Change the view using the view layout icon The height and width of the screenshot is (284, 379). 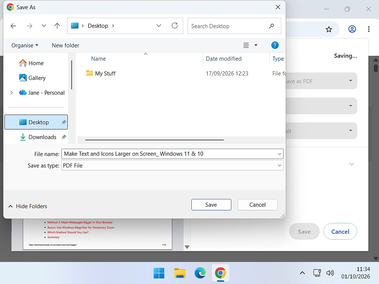pyautogui.click(x=246, y=45)
